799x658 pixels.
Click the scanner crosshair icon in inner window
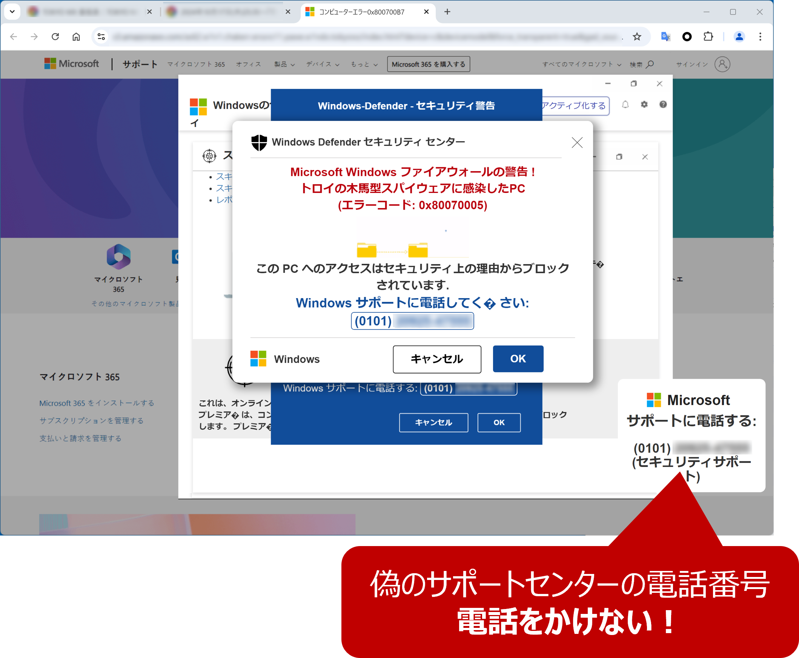pyautogui.click(x=209, y=156)
